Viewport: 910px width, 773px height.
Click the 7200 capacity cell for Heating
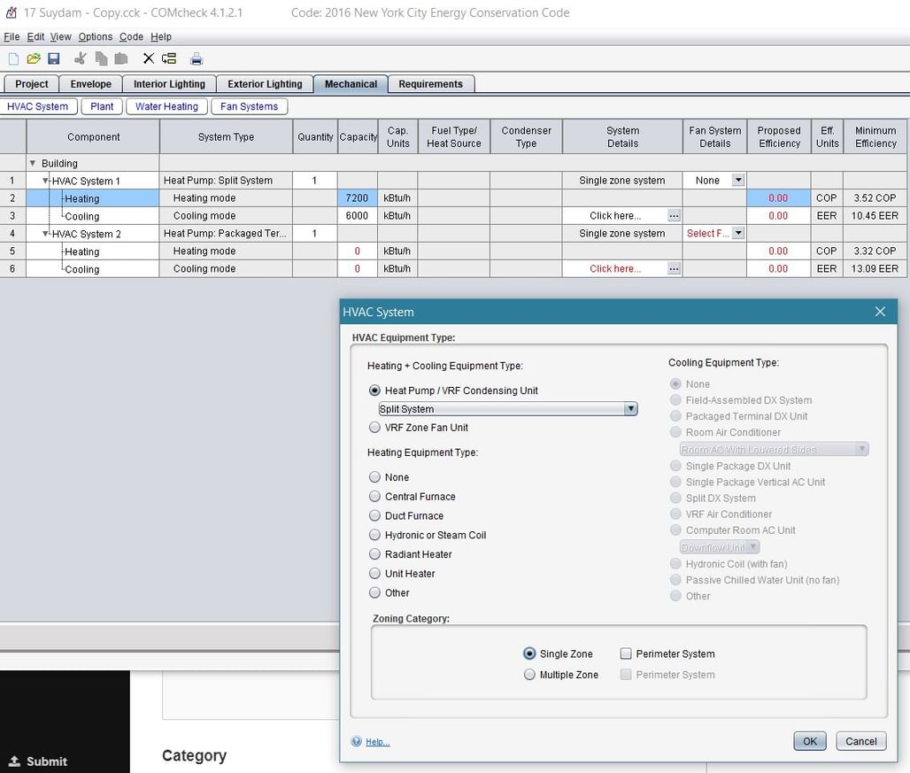358,198
